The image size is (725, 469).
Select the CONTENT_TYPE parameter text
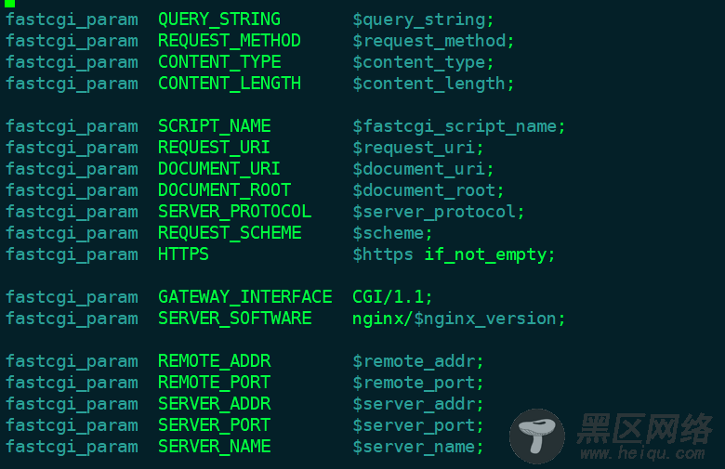pos(219,62)
